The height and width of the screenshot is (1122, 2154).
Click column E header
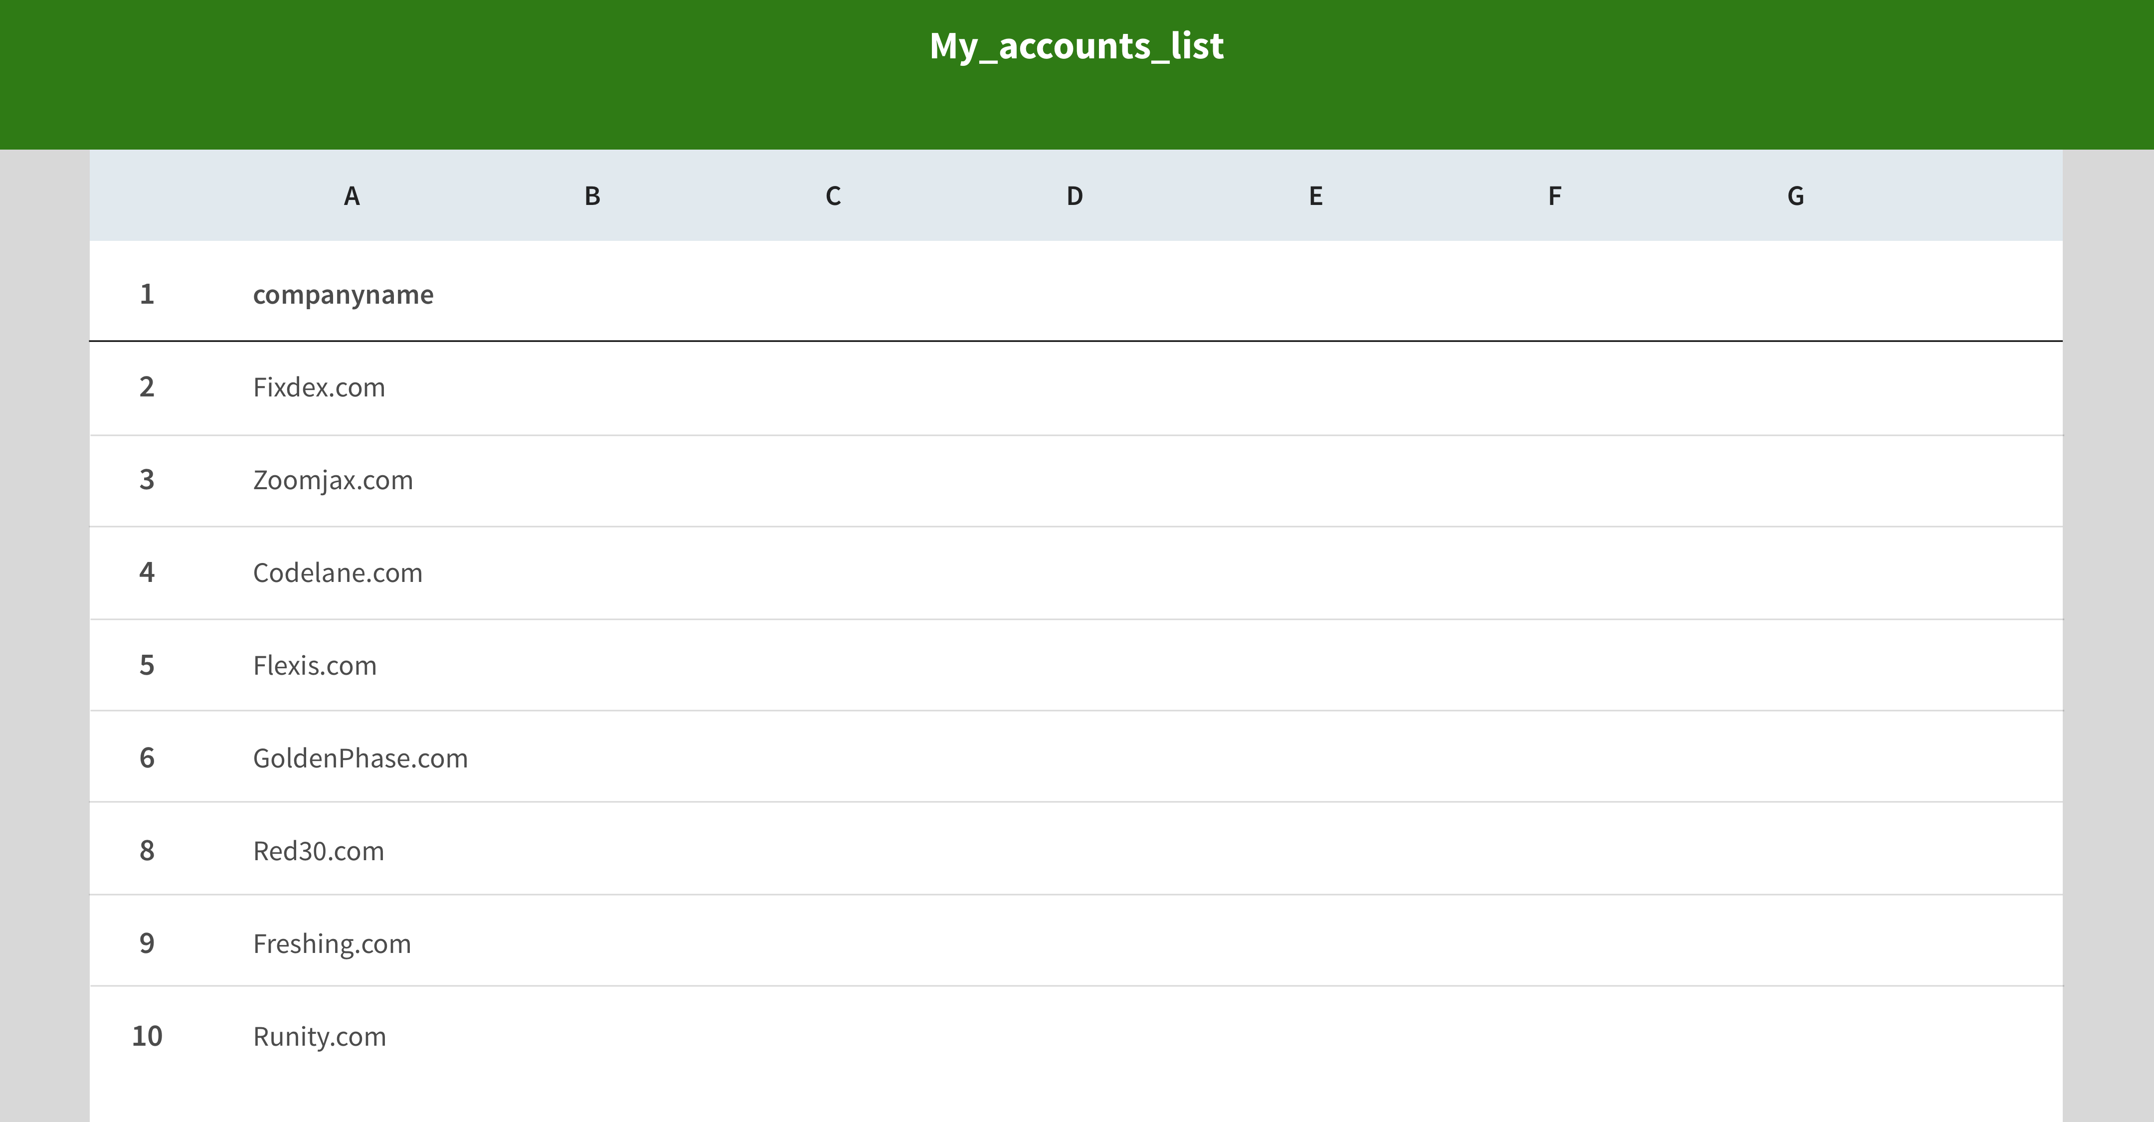1315,196
